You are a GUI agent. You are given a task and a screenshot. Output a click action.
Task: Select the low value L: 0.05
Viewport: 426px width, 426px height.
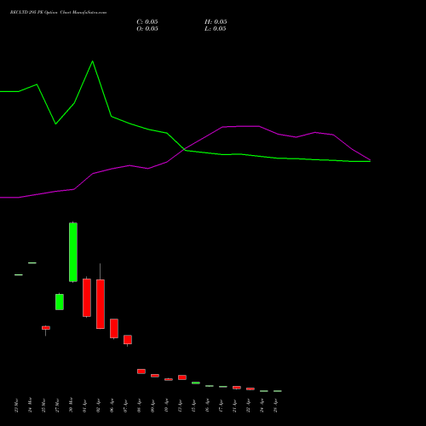pyautogui.click(x=216, y=29)
